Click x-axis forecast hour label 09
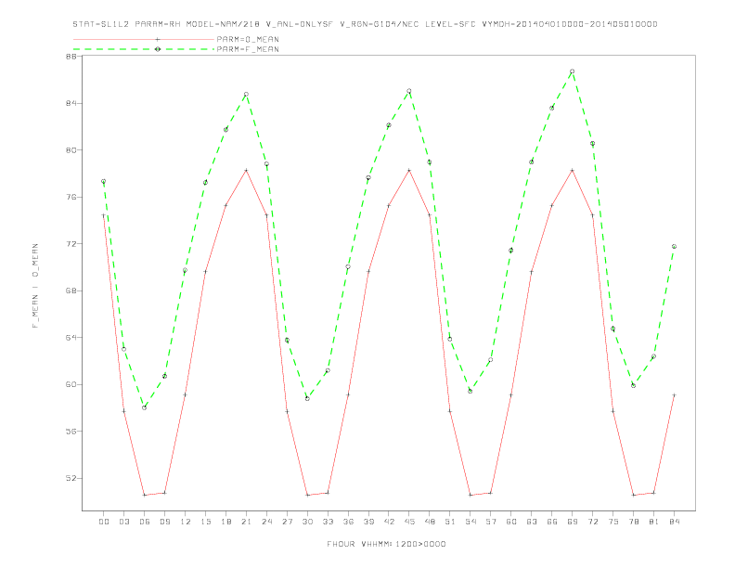Viewport: 735px width, 568px height. pos(164,522)
